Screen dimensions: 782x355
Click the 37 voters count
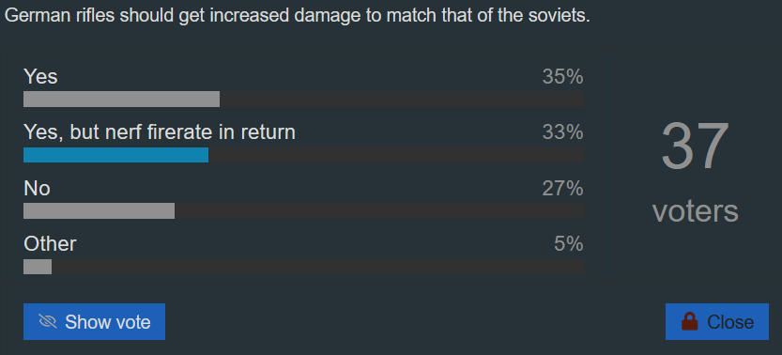point(695,147)
